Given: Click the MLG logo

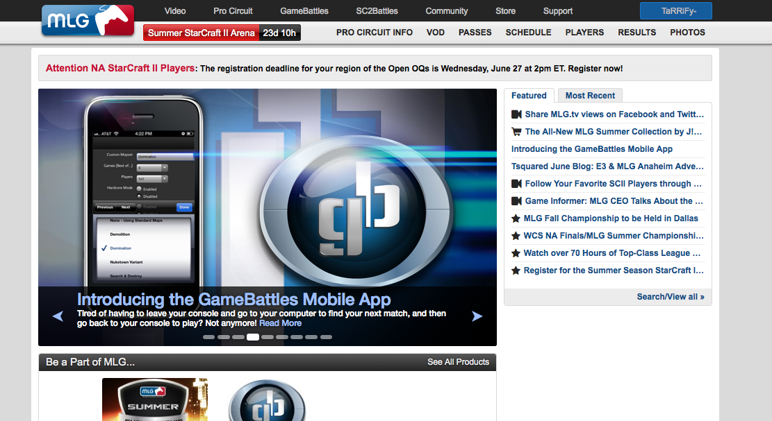Looking at the screenshot, I should 88,20.
